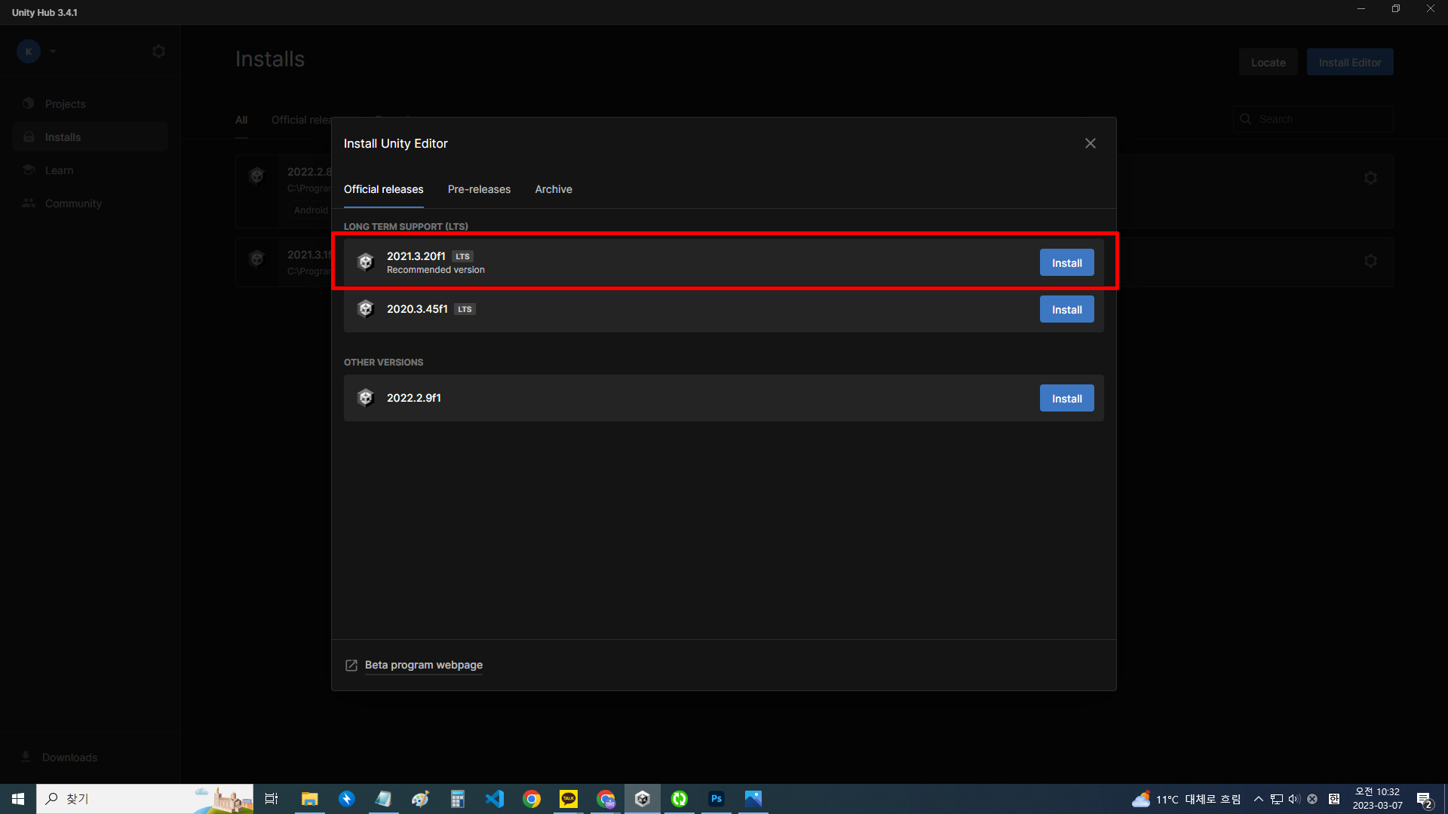Click the LTS badge next to 2020.3.45f1
Image resolution: width=1448 pixels, height=814 pixels.
465,309
